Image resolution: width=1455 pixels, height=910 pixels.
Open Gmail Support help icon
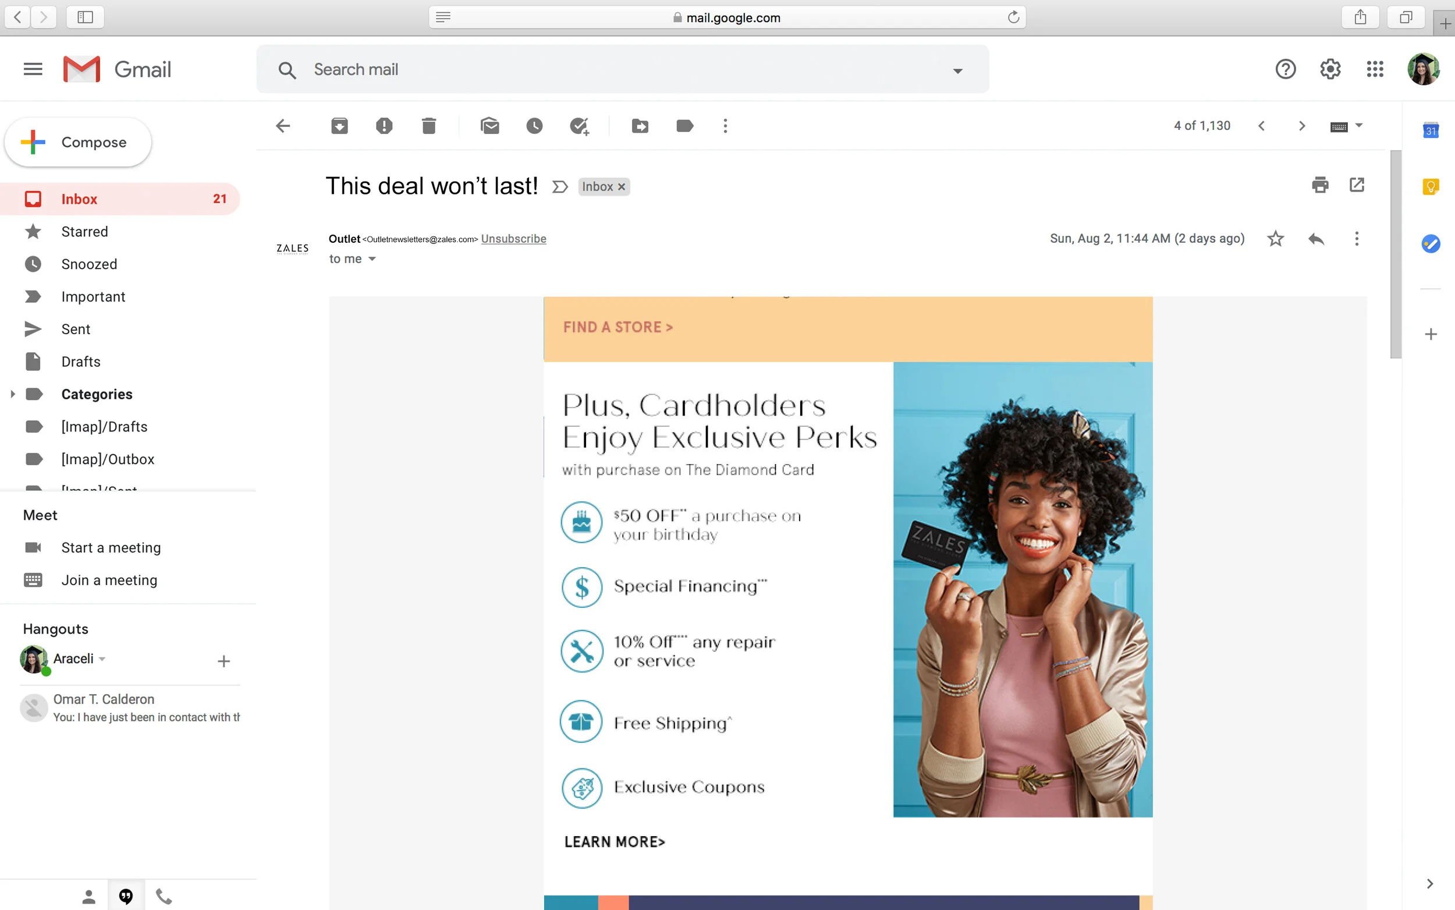point(1286,69)
